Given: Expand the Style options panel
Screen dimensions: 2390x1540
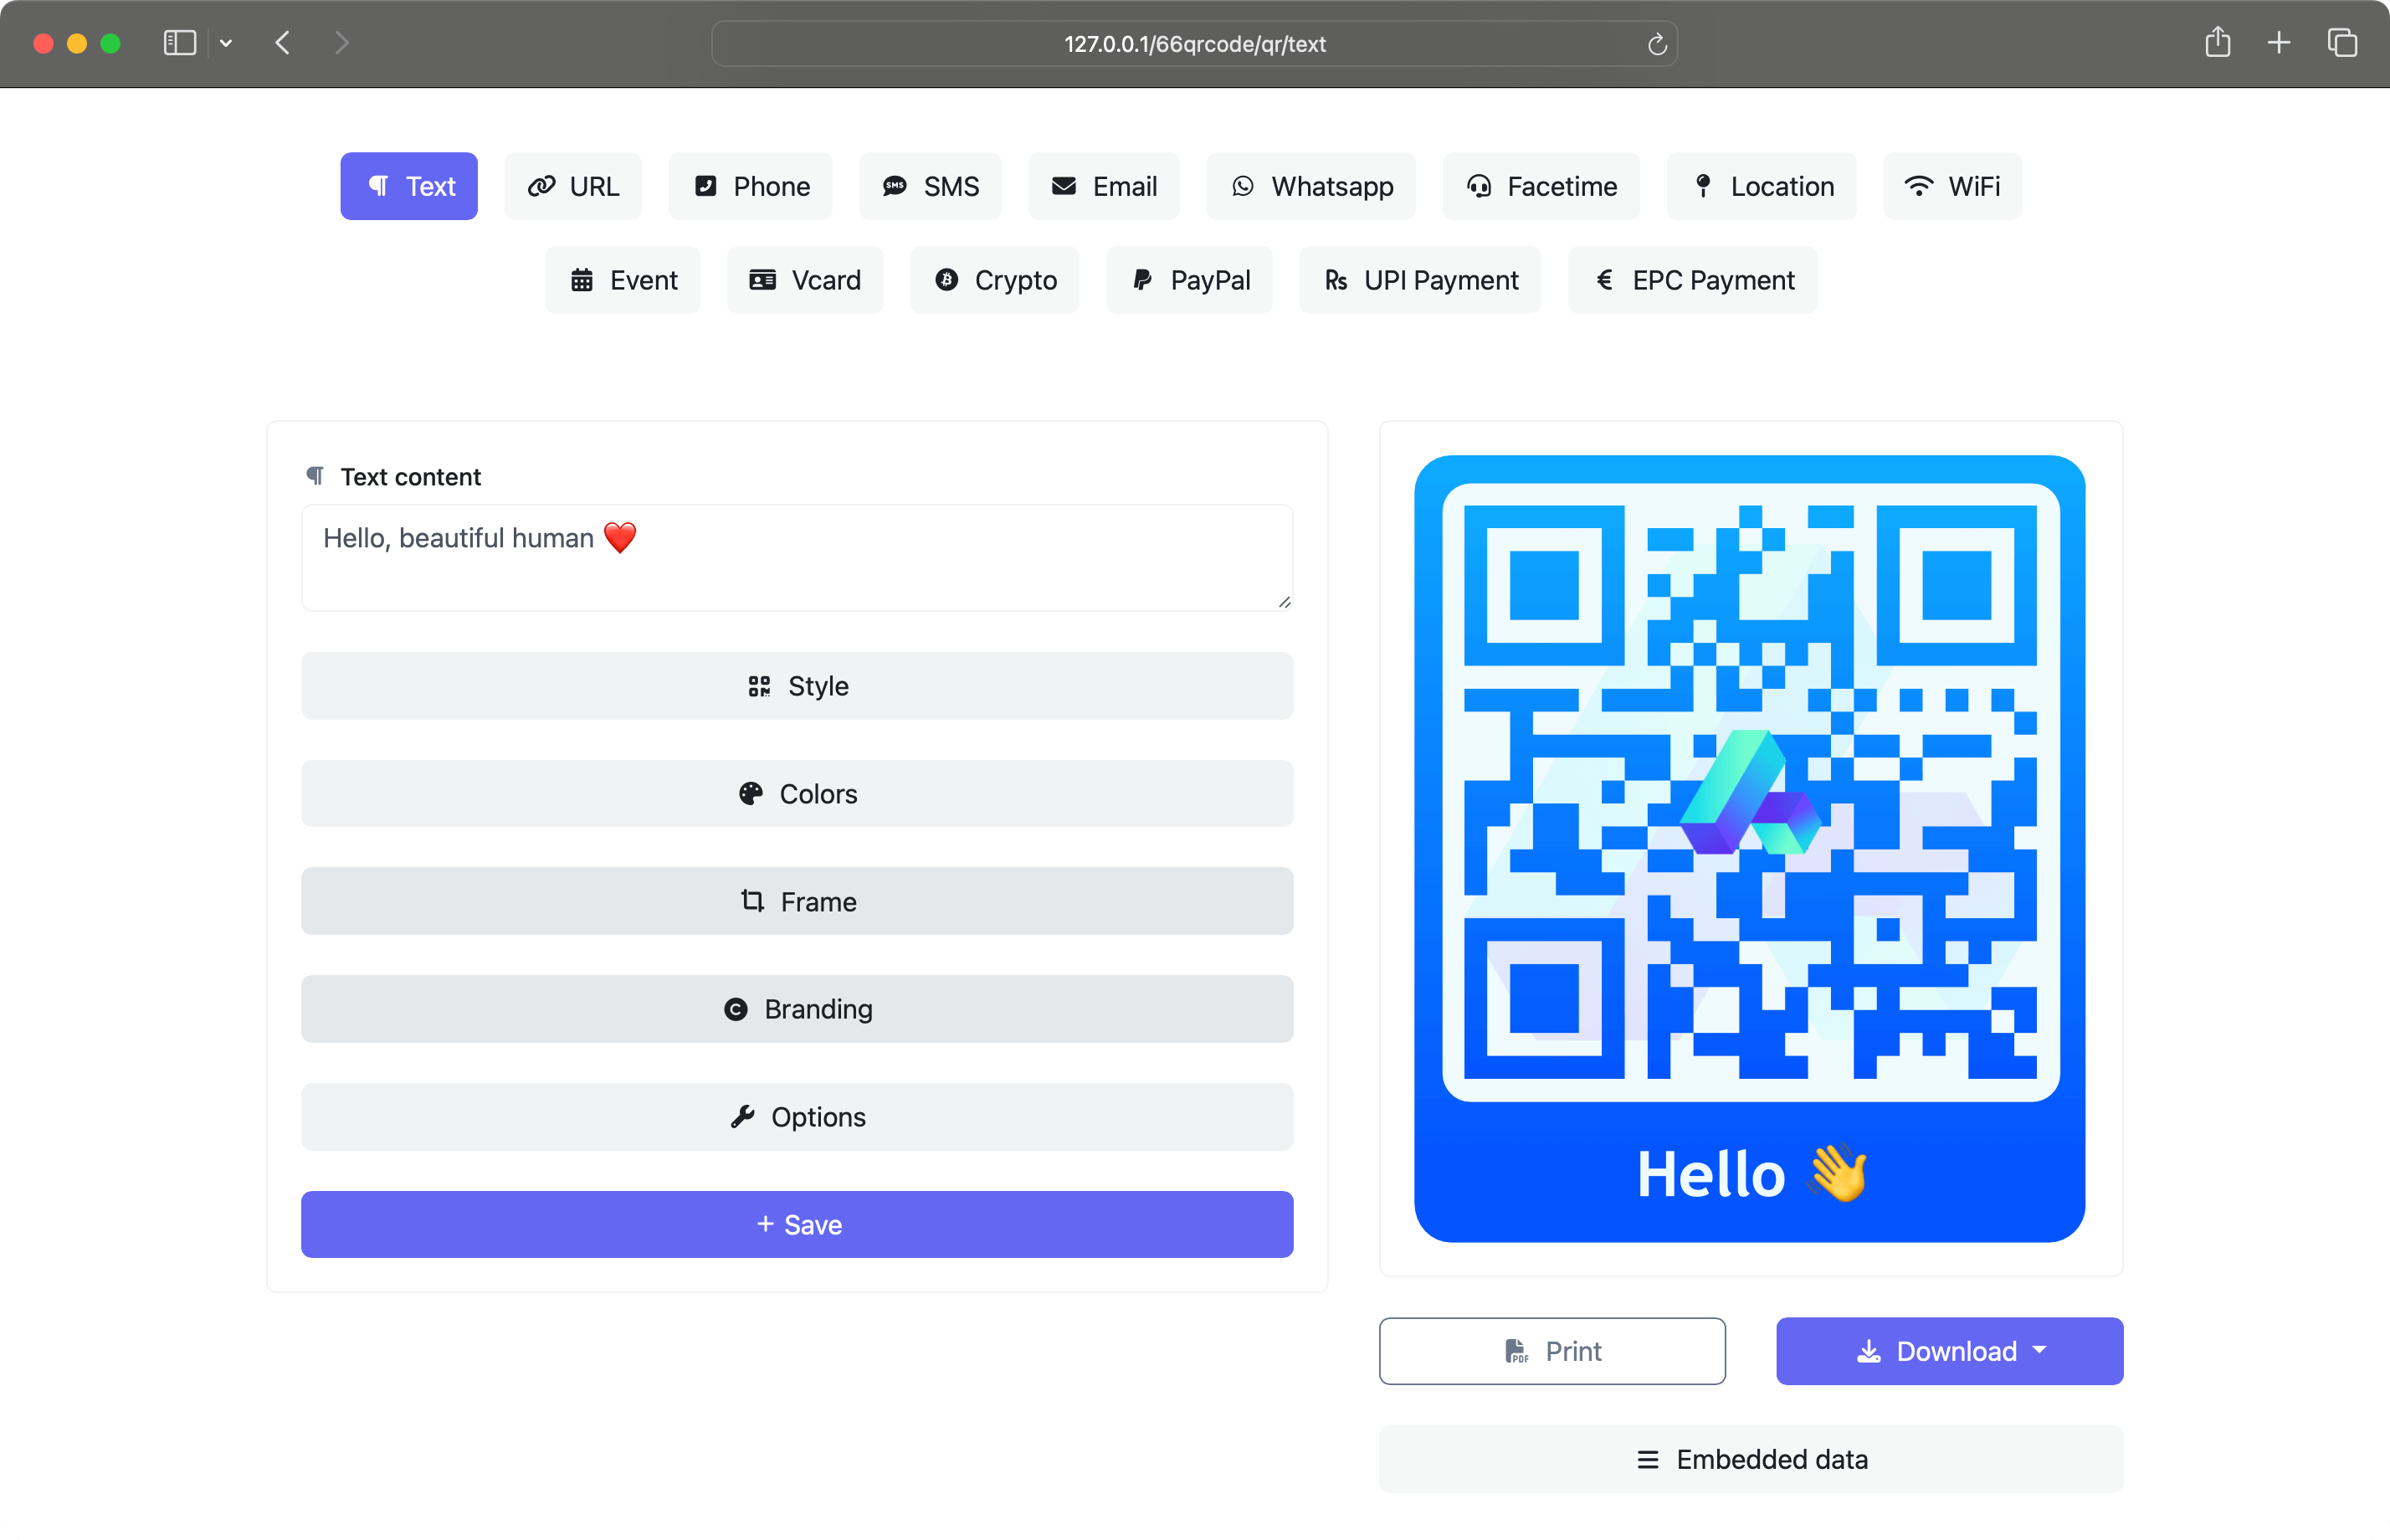Looking at the screenshot, I should [x=798, y=686].
